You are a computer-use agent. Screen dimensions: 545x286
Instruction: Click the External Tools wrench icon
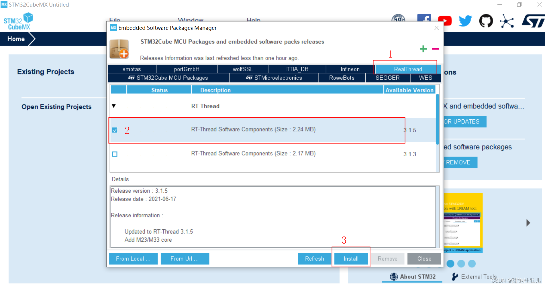pos(455,277)
